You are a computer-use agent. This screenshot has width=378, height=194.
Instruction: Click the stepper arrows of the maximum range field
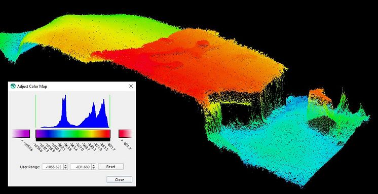pos(94,167)
